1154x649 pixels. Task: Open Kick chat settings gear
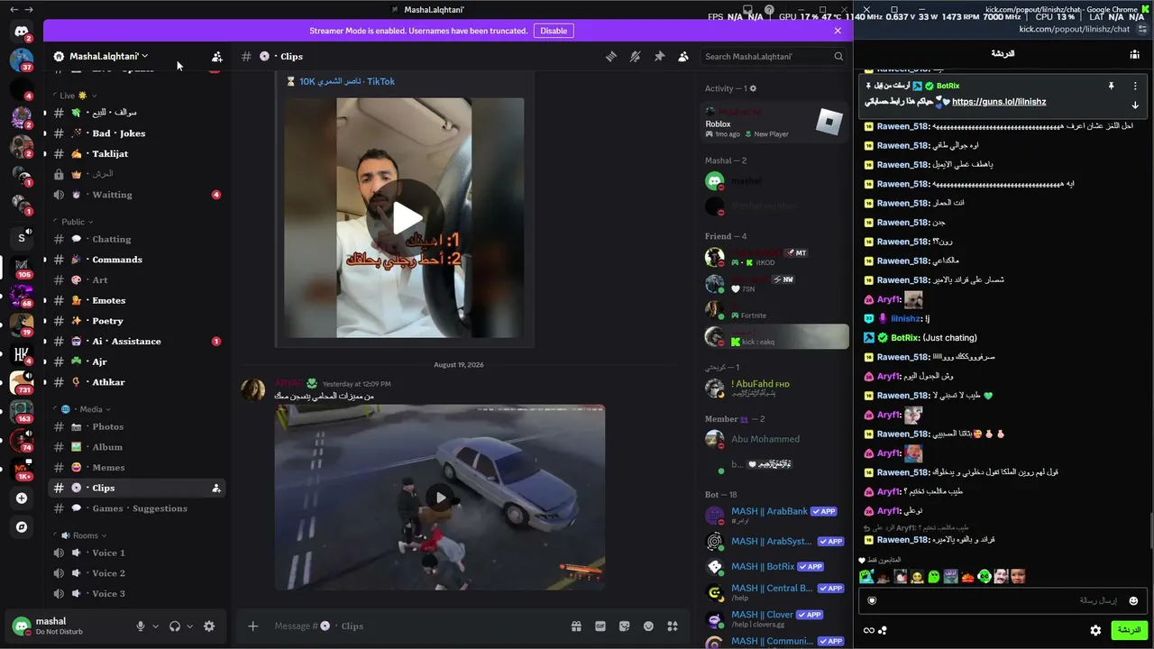1095,630
